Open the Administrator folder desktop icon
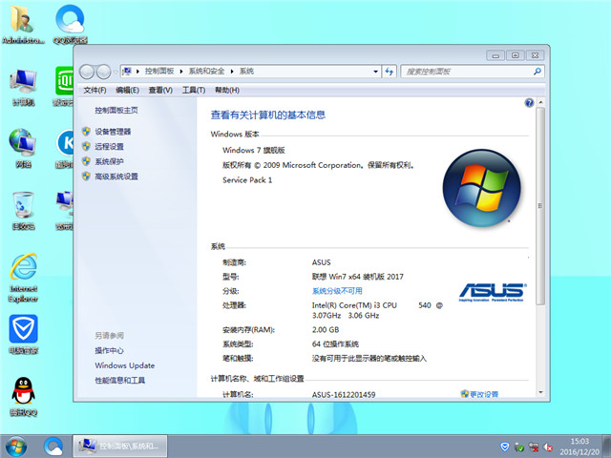This screenshot has width=611, height=458. pos(23,24)
